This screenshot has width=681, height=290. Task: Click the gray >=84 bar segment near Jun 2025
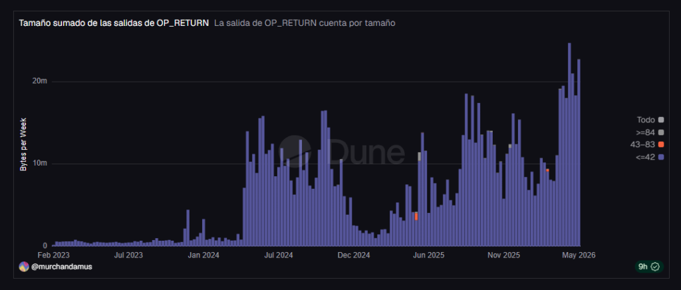(x=420, y=156)
